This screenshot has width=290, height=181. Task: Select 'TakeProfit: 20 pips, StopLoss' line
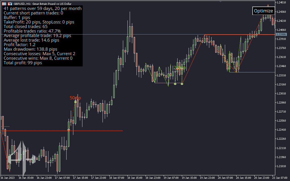coord(39,22)
